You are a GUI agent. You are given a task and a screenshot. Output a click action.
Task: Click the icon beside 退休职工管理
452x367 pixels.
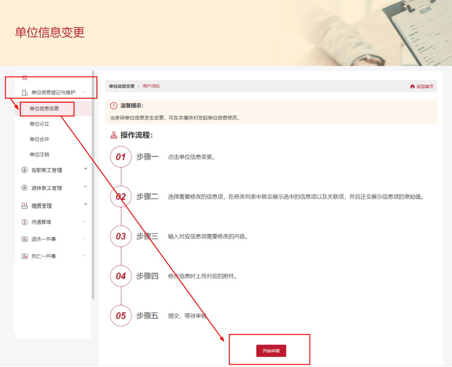pyautogui.click(x=24, y=188)
